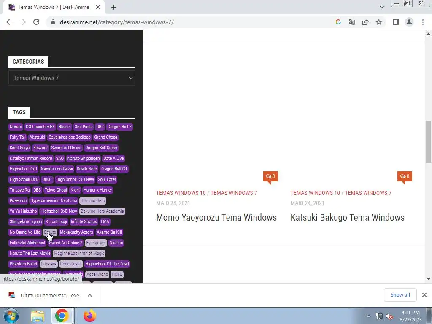Show hidden system tray icons
The width and height of the screenshot is (432, 324).
(x=369, y=316)
